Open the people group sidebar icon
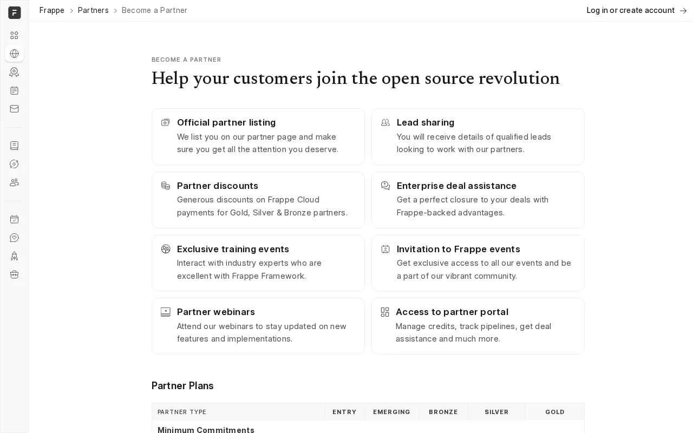693x433 pixels. click(x=15, y=182)
